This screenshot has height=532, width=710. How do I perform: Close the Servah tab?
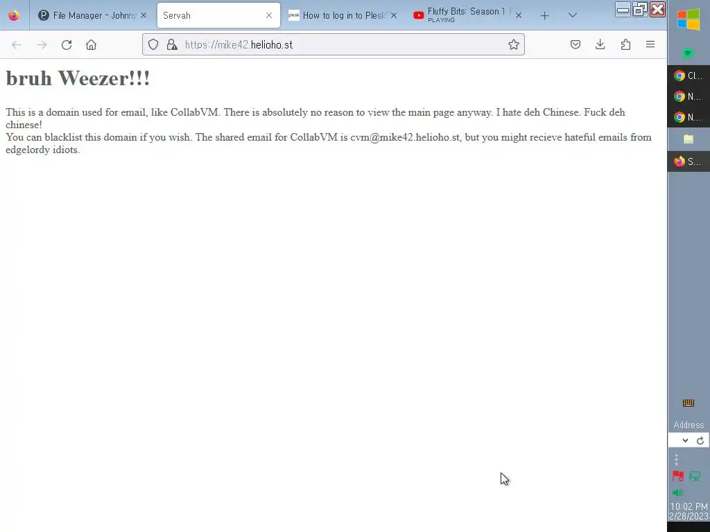(269, 15)
